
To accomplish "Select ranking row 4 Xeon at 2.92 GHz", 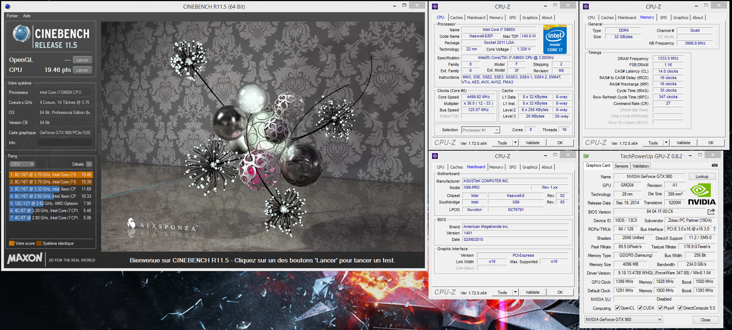I will point(51,196).
